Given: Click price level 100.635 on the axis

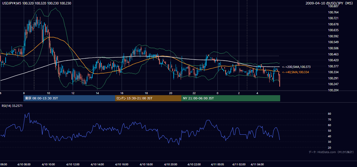Looking at the screenshot, I should tap(333, 30).
